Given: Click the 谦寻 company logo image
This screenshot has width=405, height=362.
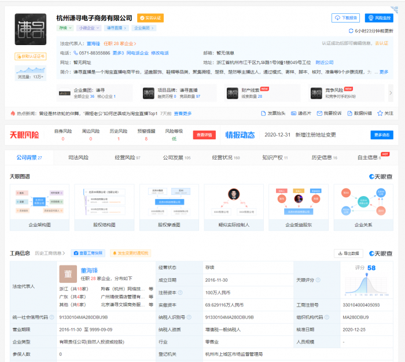Looking at the screenshot, I should tap(31, 29).
